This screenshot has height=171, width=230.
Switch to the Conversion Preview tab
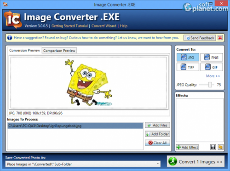coord(24,50)
